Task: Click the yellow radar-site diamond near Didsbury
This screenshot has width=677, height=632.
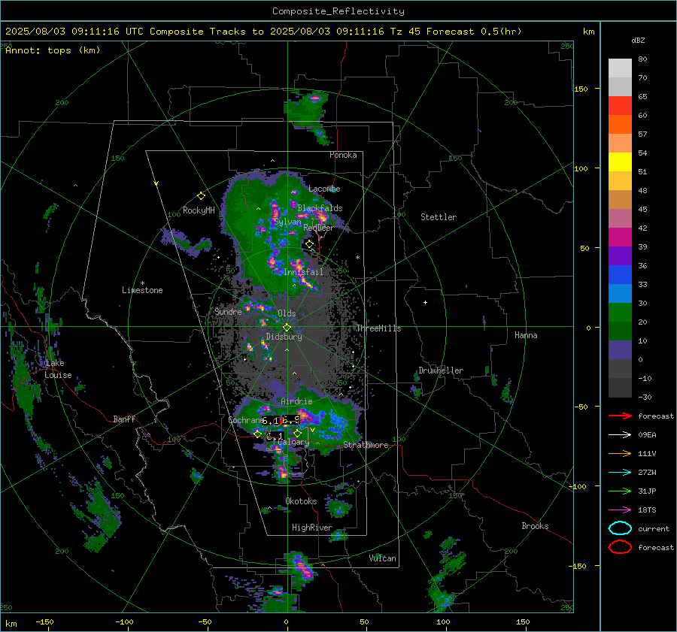Action: (x=287, y=327)
